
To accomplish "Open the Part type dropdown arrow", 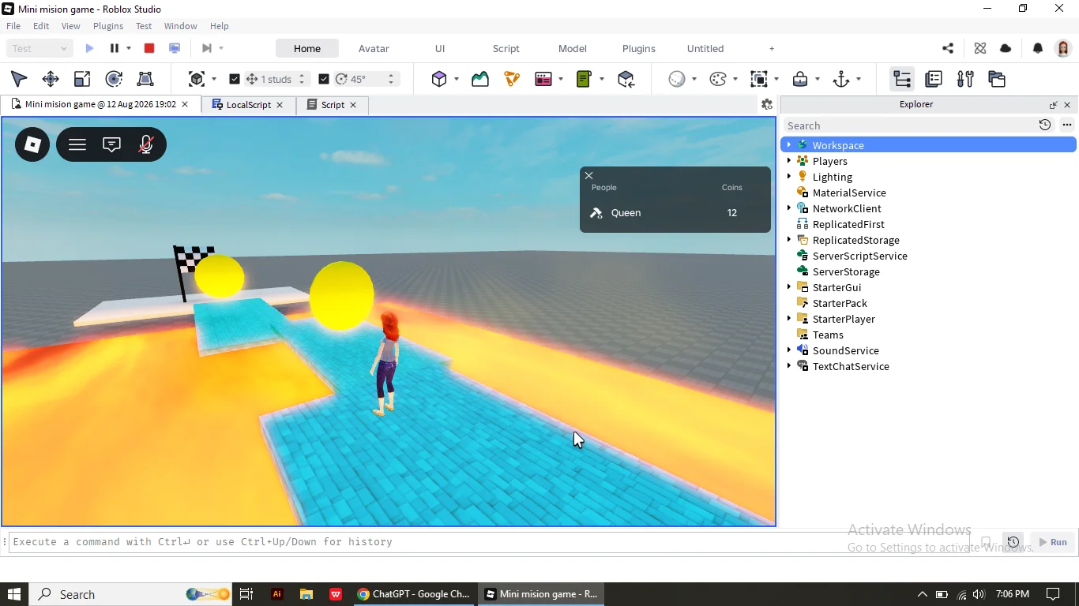I will pos(457,79).
